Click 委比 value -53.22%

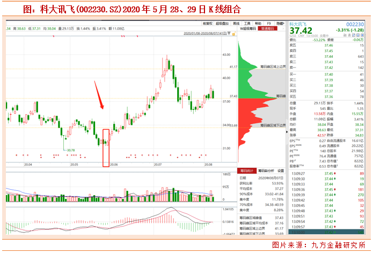(x=319, y=40)
